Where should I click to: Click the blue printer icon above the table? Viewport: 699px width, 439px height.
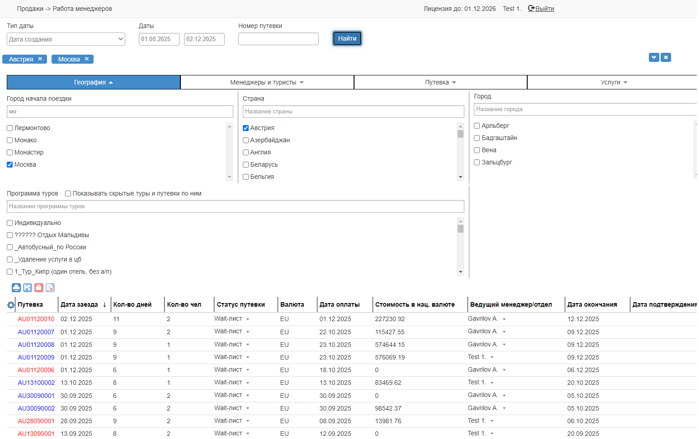coord(16,288)
